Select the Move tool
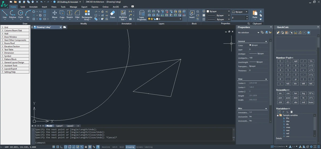 [55, 14]
